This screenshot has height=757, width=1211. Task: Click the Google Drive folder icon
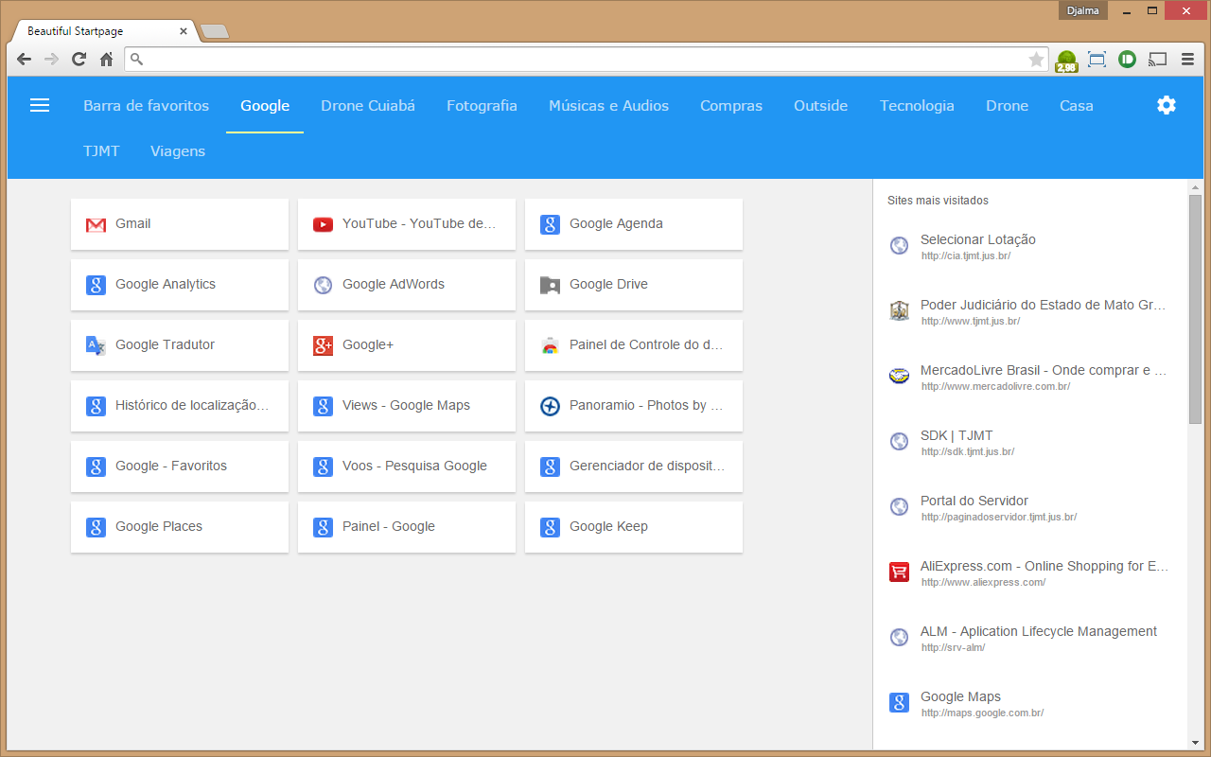point(550,285)
